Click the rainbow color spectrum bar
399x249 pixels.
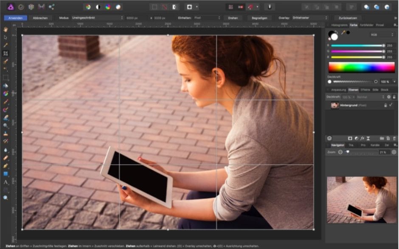pos(362,67)
